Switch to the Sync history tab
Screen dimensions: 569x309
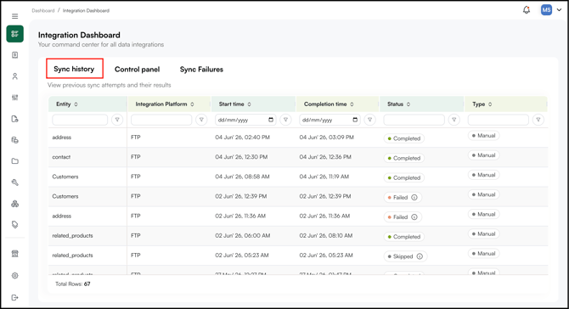point(75,69)
